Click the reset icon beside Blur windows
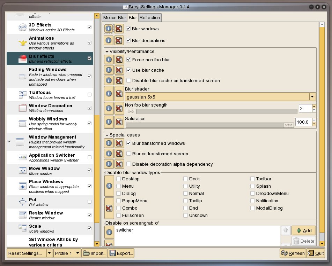The width and height of the screenshot is (332, 266). coord(119,29)
